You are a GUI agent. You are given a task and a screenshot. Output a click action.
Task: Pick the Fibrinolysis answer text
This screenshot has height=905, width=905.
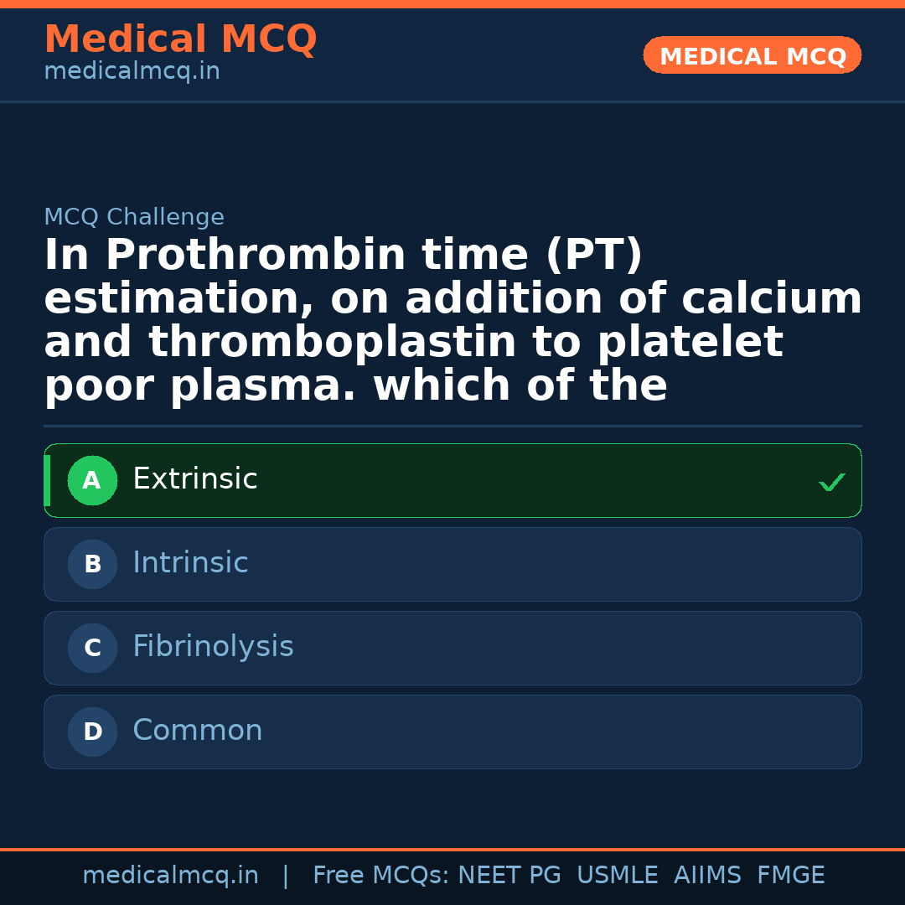click(x=213, y=647)
